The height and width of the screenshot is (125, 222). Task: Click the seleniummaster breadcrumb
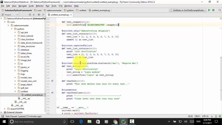click(53, 10)
